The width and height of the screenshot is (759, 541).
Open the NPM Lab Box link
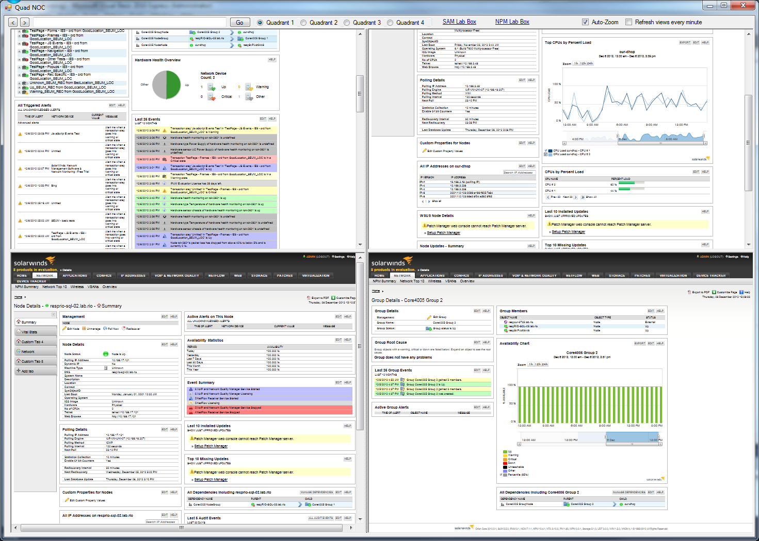512,22
